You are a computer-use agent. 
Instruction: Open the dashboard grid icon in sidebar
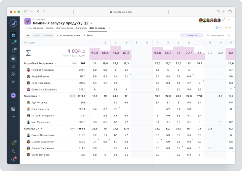[13, 35]
